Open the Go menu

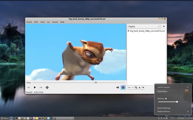[x=48, y=22]
